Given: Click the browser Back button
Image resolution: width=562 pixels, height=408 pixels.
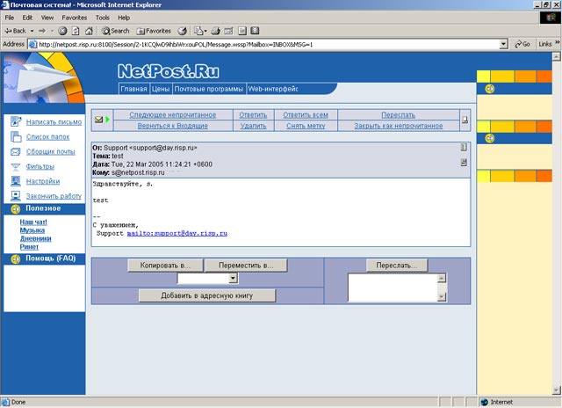Looking at the screenshot, I should [15, 31].
